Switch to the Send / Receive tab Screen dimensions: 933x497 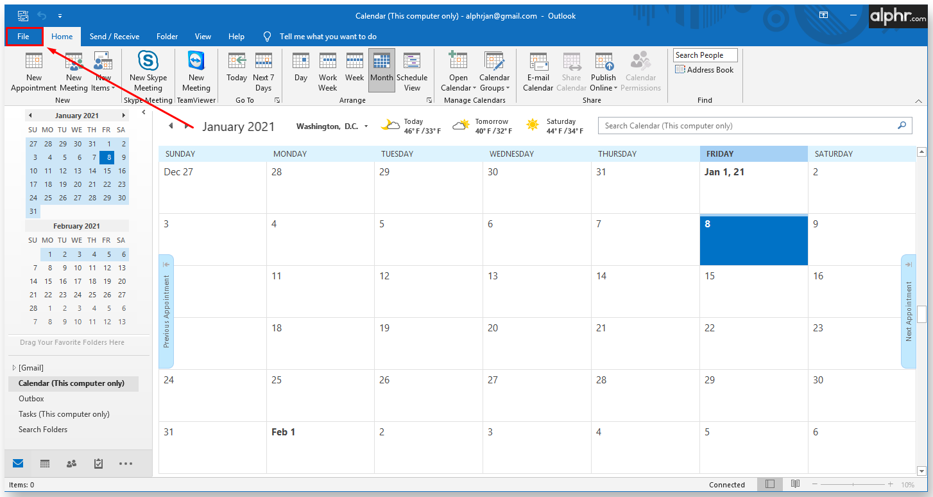(114, 37)
